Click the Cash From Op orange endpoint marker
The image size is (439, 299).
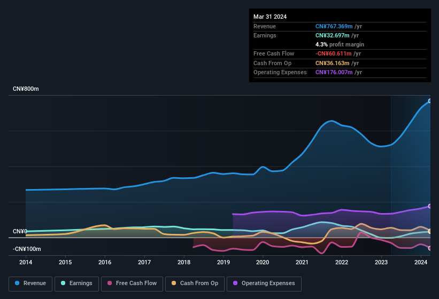[430, 231]
